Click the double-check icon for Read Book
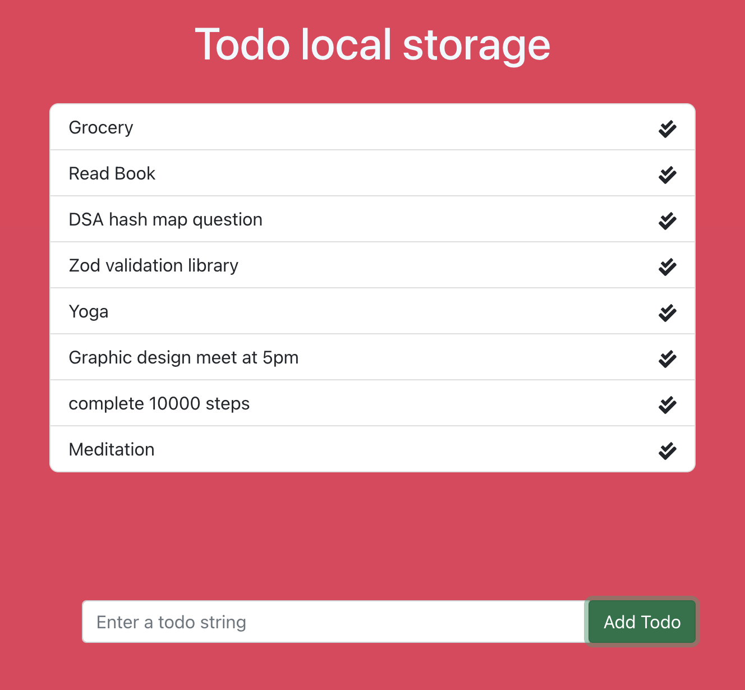The width and height of the screenshot is (745, 690). [667, 174]
